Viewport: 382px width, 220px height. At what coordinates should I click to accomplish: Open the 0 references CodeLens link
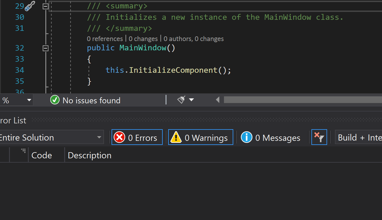point(105,39)
